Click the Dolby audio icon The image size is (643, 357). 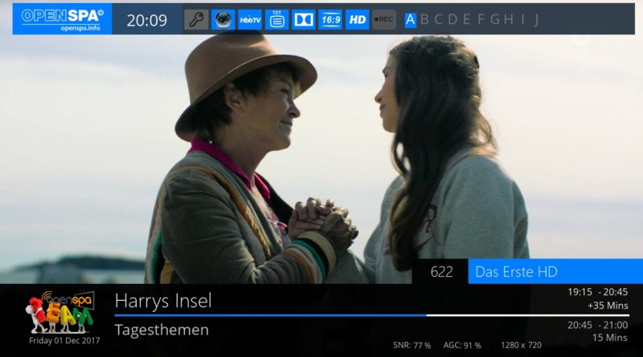[x=304, y=19]
